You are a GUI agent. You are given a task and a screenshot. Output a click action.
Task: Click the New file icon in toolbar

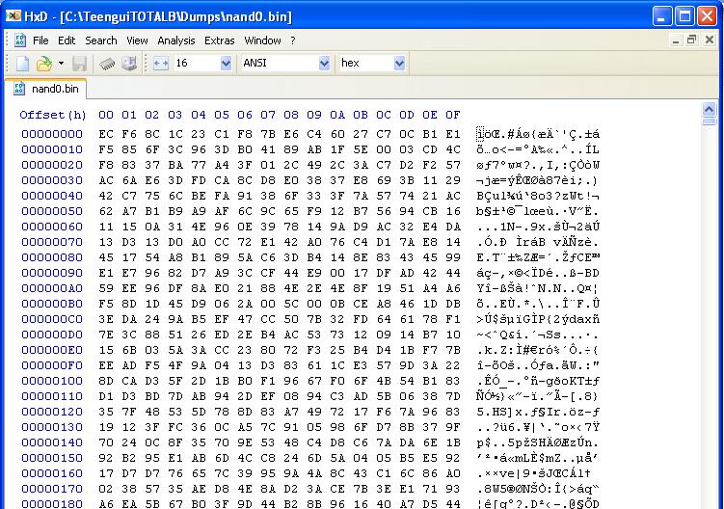point(22,64)
